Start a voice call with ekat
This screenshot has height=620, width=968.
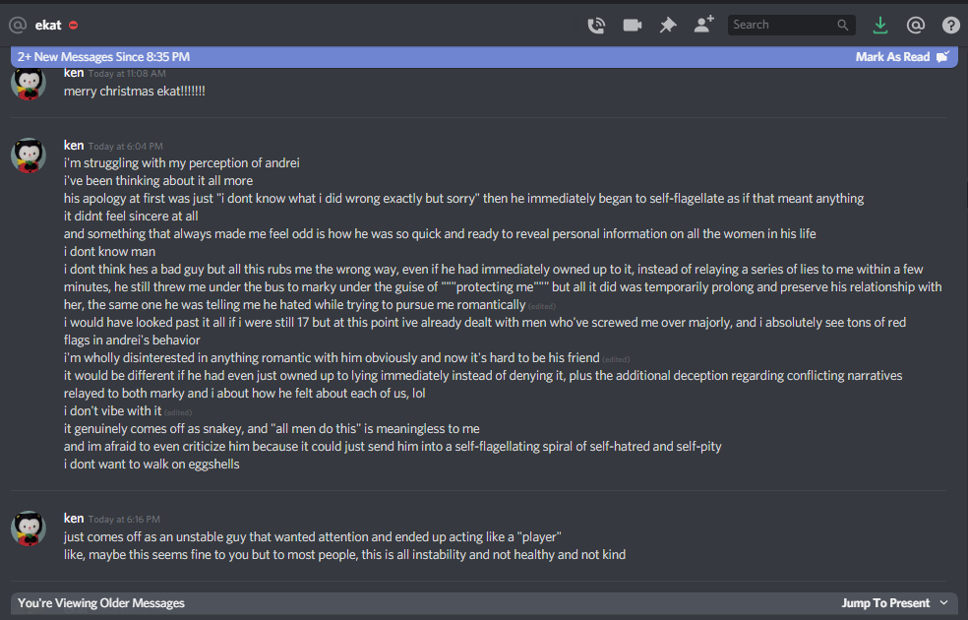tap(596, 26)
